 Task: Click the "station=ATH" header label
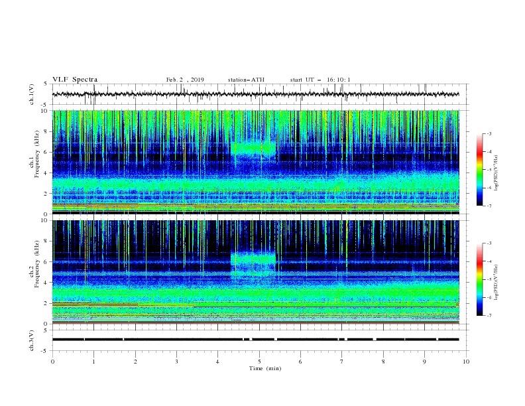coord(246,80)
